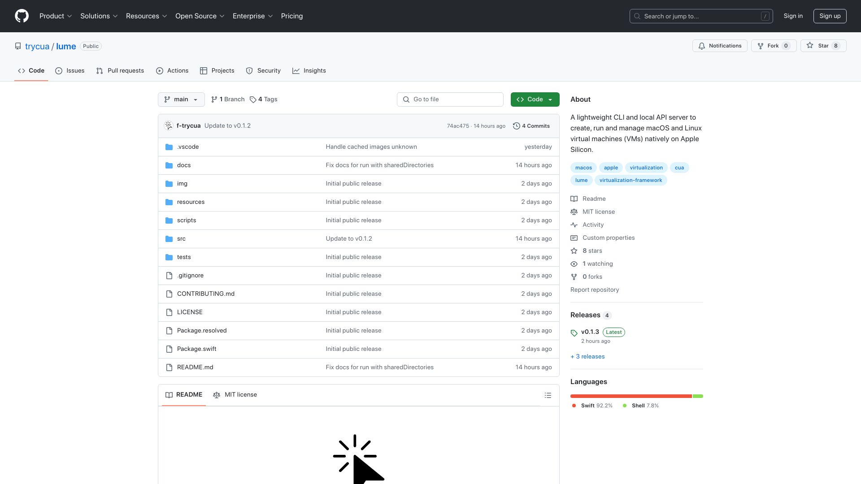Viewport: 861px width, 484px height.
Task: Expand the Open Source menu
Action: point(200,16)
